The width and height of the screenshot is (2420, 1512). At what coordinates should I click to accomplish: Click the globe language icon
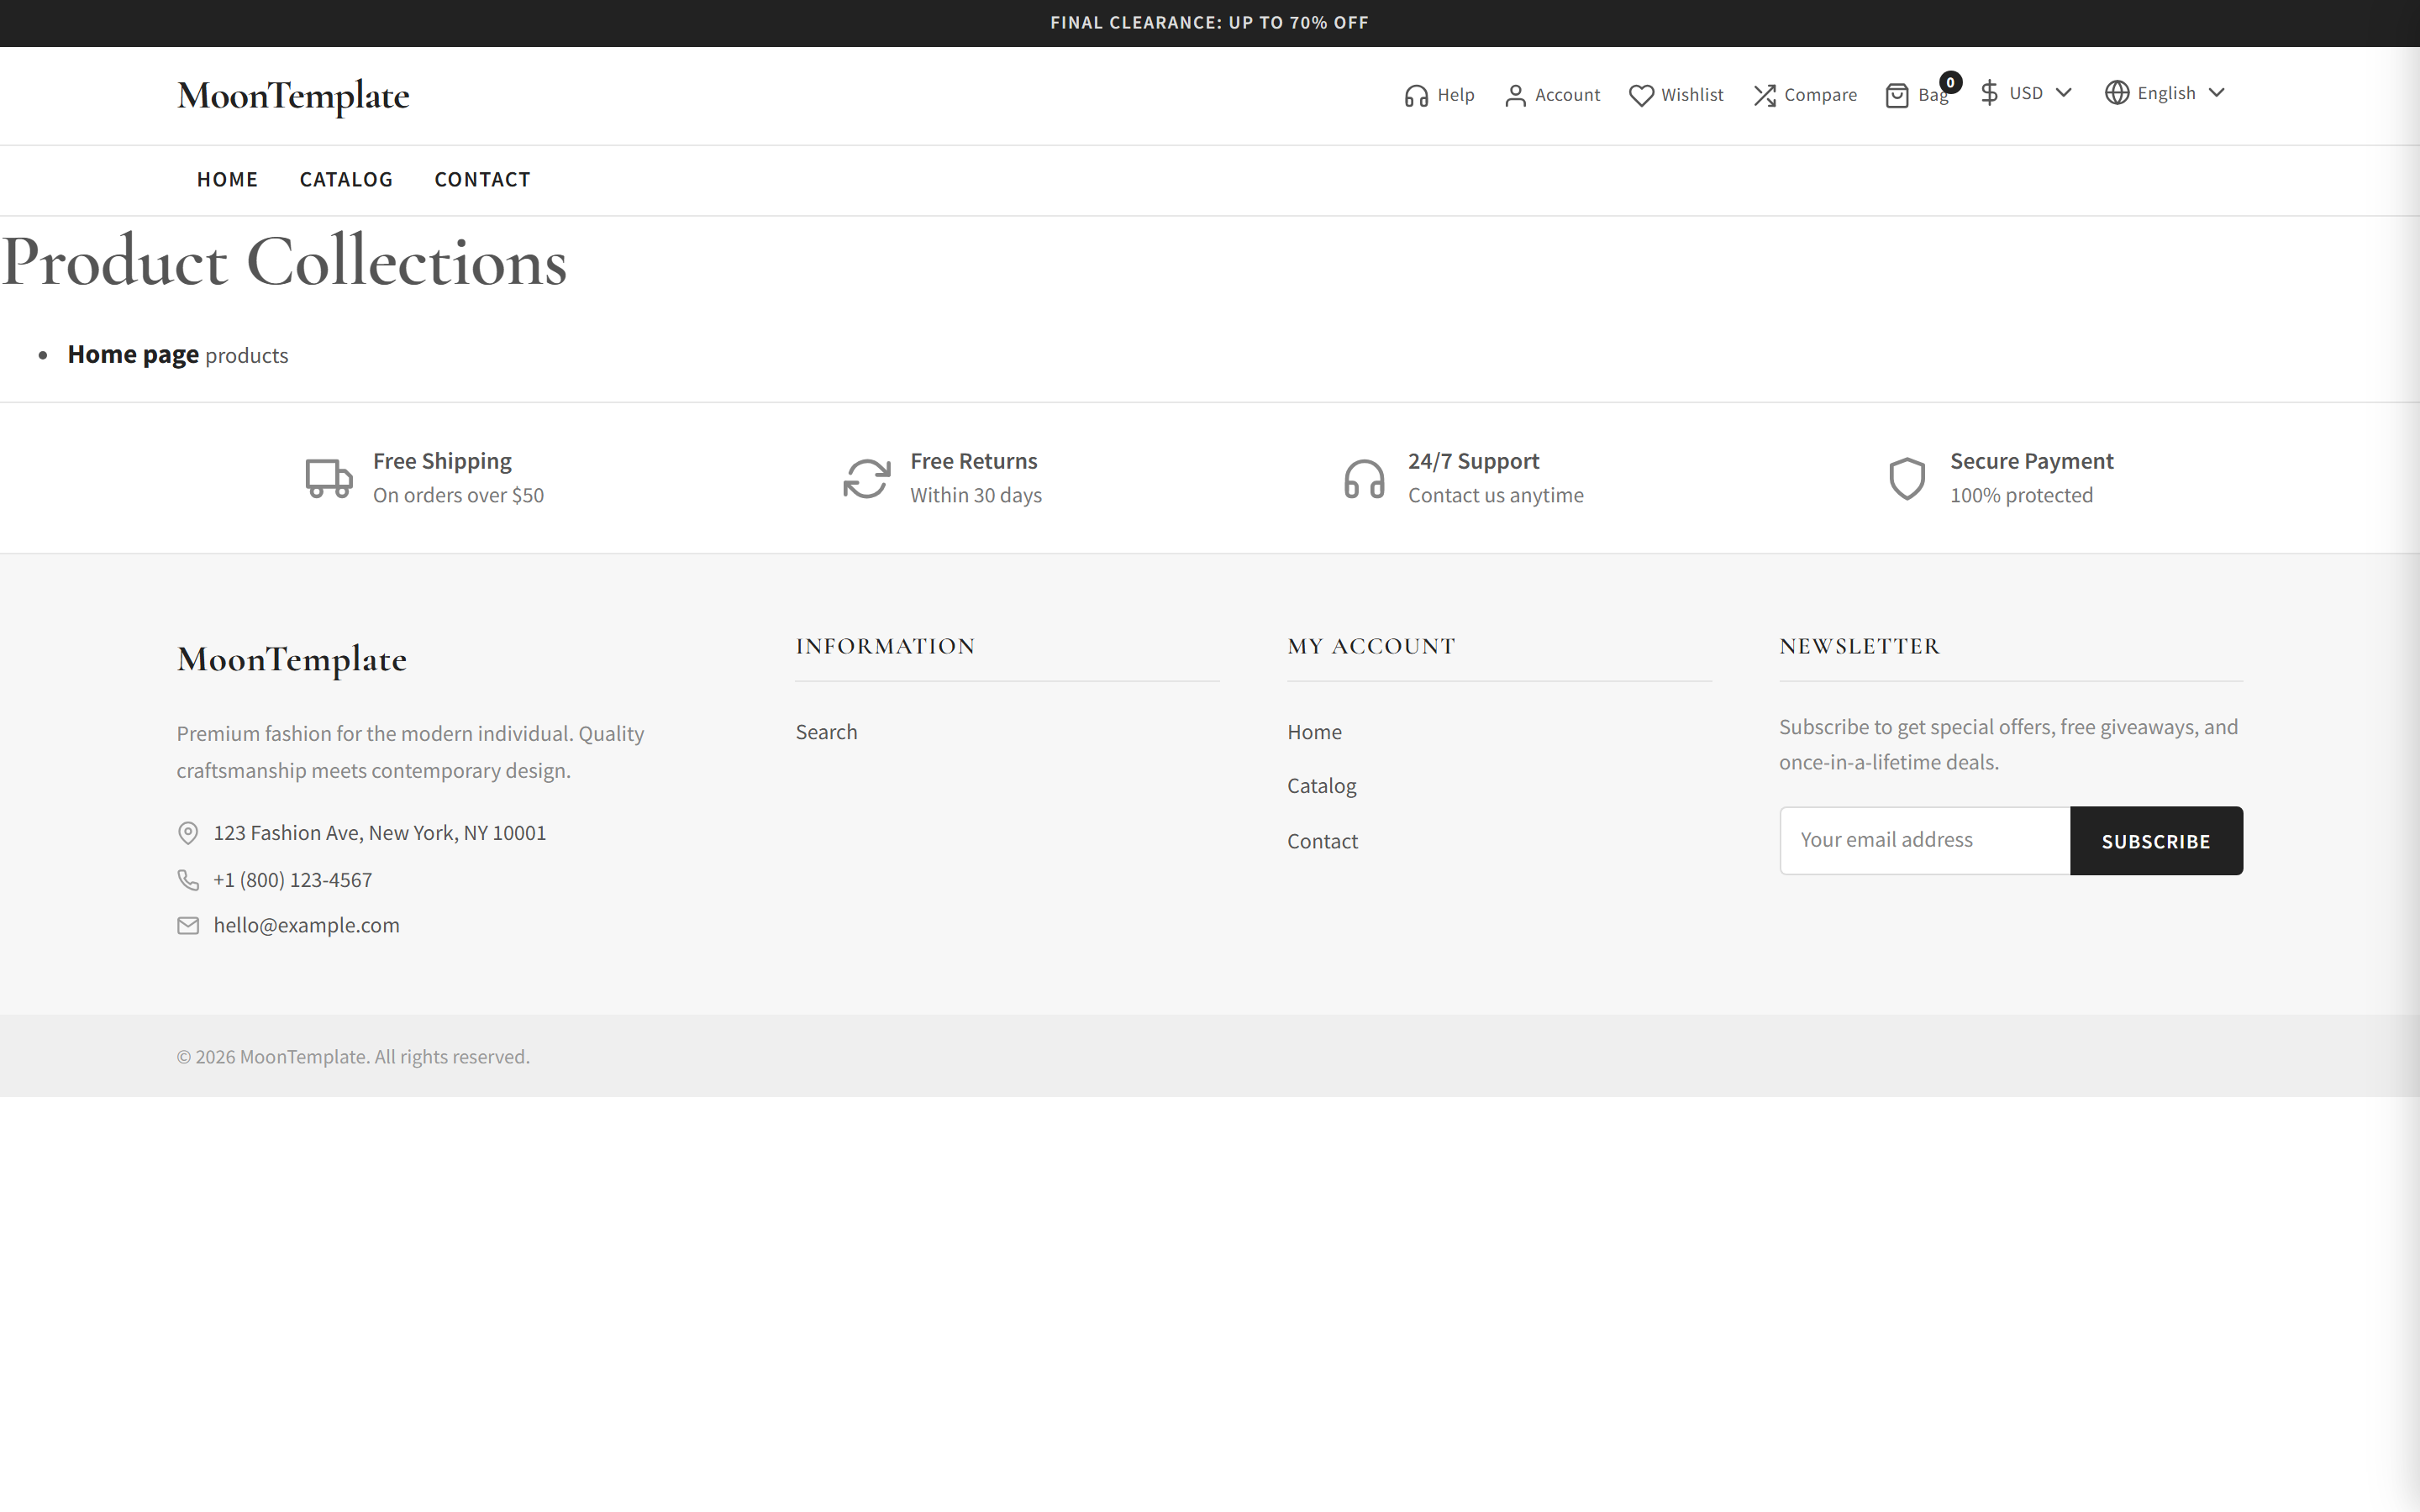2117,93
